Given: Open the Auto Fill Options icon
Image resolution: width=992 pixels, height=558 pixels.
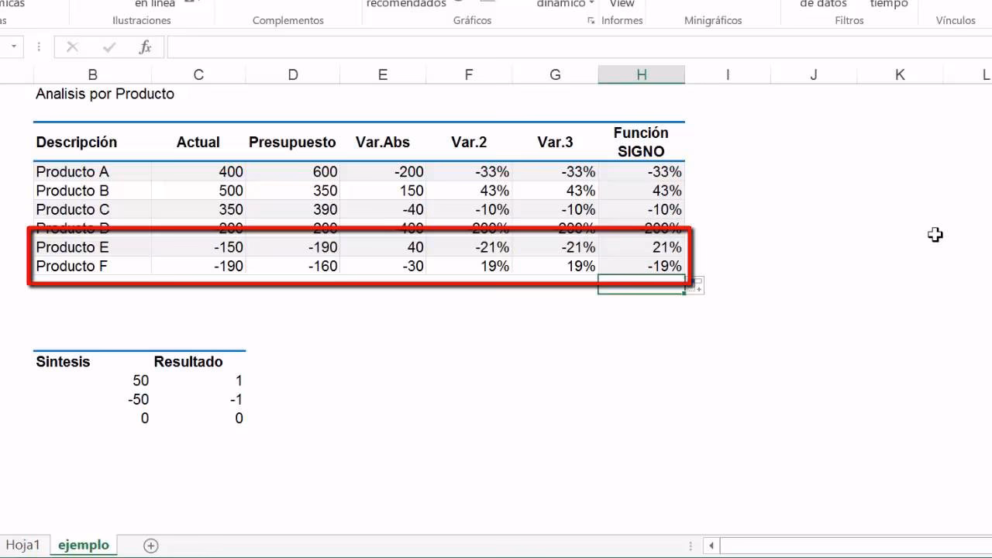Looking at the screenshot, I should 696,287.
